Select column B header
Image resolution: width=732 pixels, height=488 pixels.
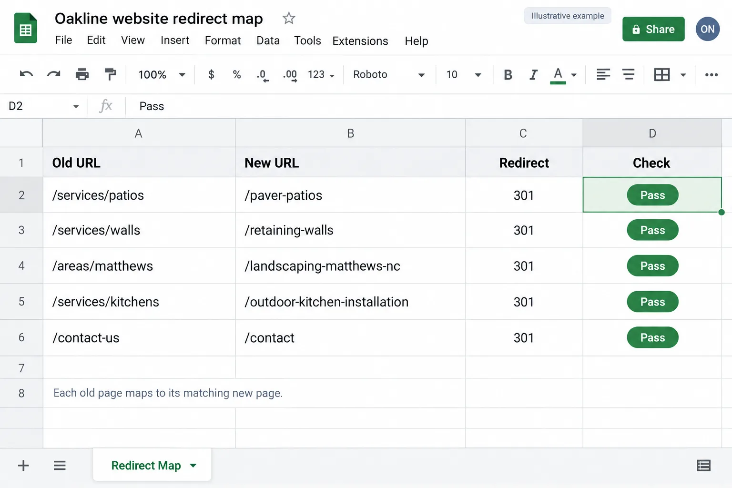coord(350,133)
